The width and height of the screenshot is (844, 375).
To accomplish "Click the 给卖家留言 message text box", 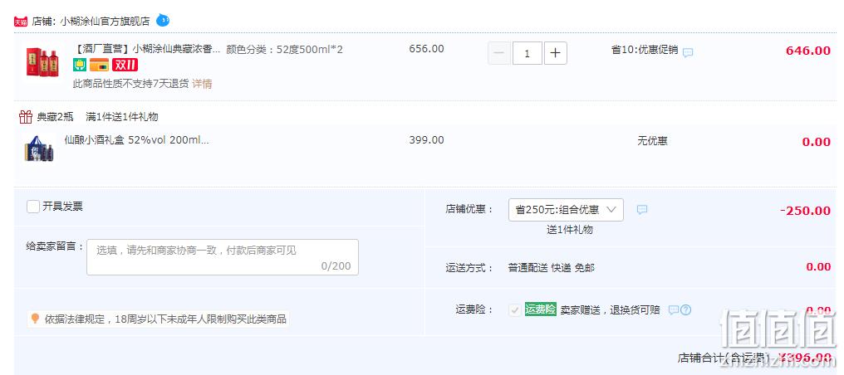I will pos(223,257).
